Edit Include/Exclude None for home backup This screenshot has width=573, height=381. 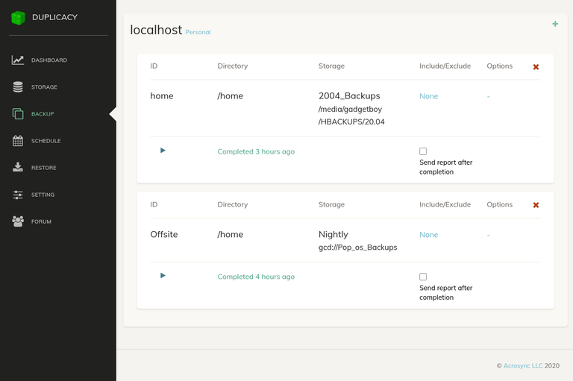429,96
